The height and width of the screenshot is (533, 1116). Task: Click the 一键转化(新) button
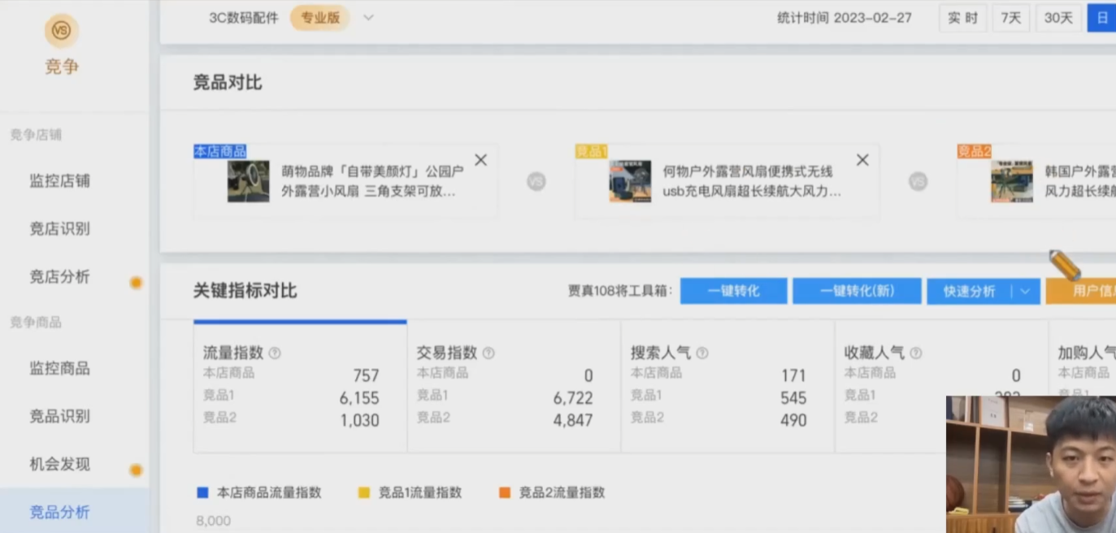point(857,291)
